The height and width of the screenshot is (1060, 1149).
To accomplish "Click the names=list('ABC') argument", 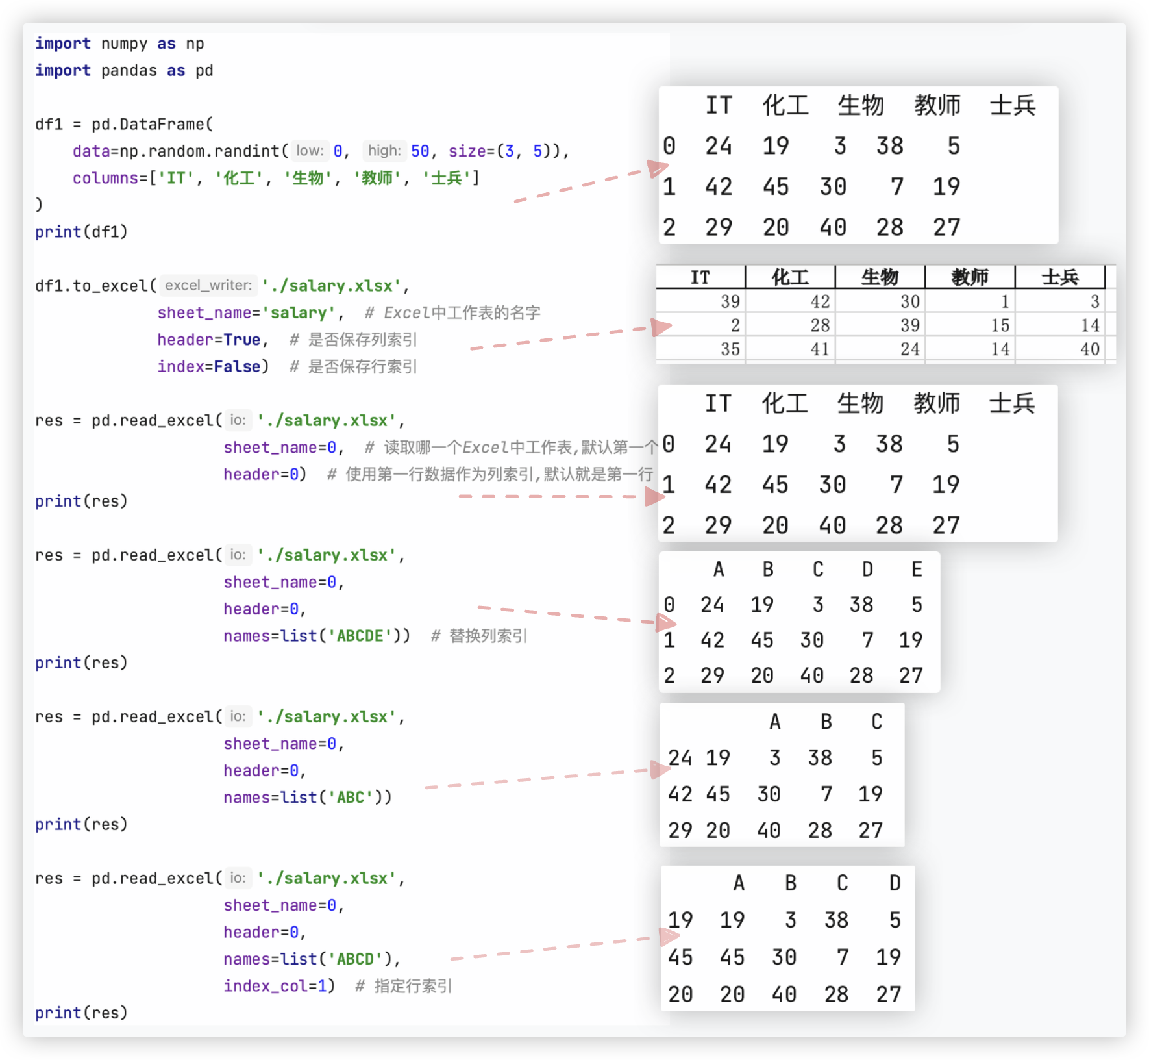I will coord(306,797).
